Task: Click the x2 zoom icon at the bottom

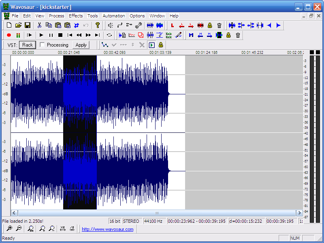Action: pyautogui.click(x=62, y=228)
